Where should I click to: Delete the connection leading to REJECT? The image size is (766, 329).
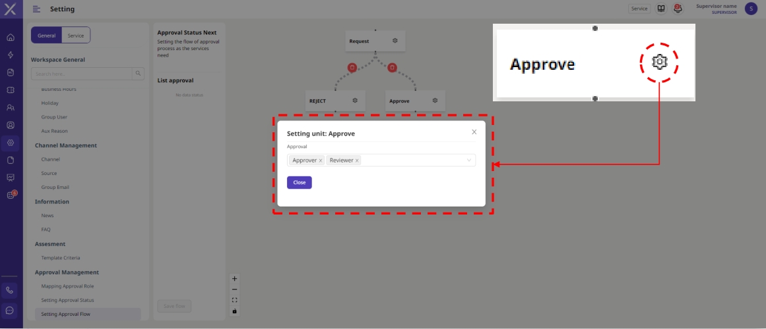(x=352, y=67)
